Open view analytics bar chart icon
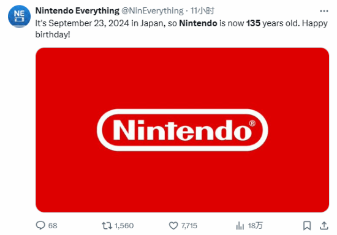The width and height of the screenshot is (337, 235). click(240, 226)
